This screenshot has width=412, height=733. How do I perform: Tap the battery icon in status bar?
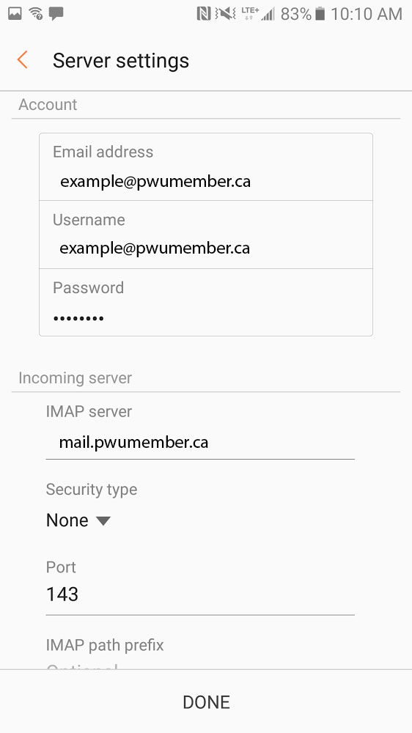[320, 14]
